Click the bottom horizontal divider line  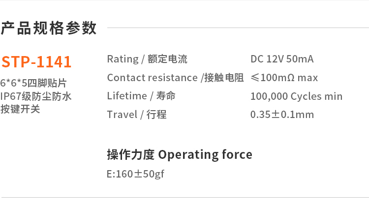pos(184,197)
